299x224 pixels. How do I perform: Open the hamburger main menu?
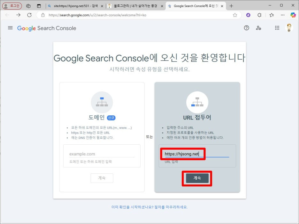click(x=10, y=28)
